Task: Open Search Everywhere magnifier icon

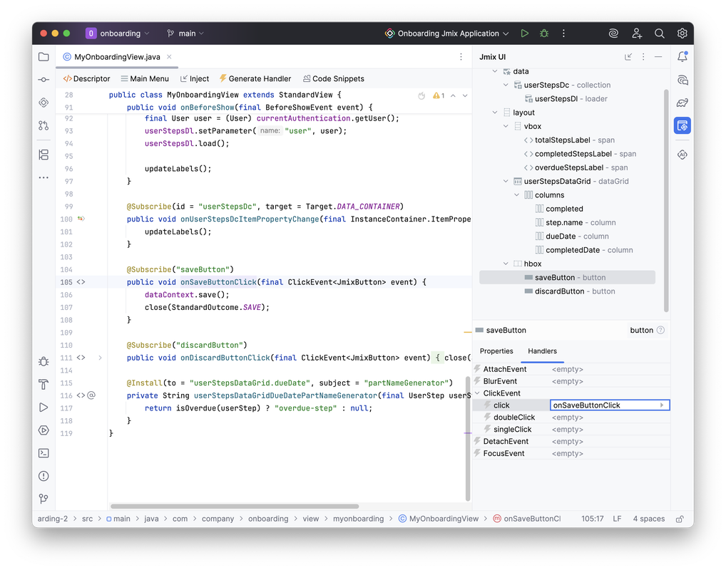Action: click(x=660, y=33)
